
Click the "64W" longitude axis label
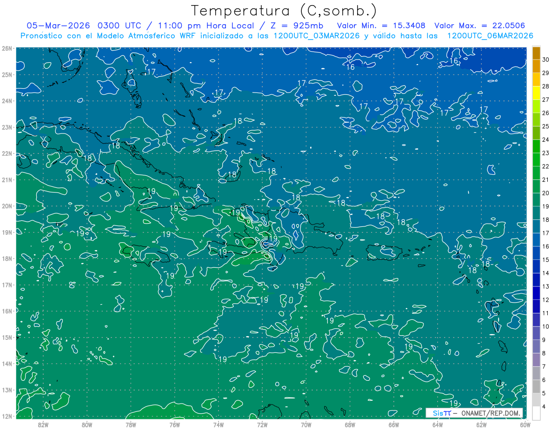click(x=438, y=424)
